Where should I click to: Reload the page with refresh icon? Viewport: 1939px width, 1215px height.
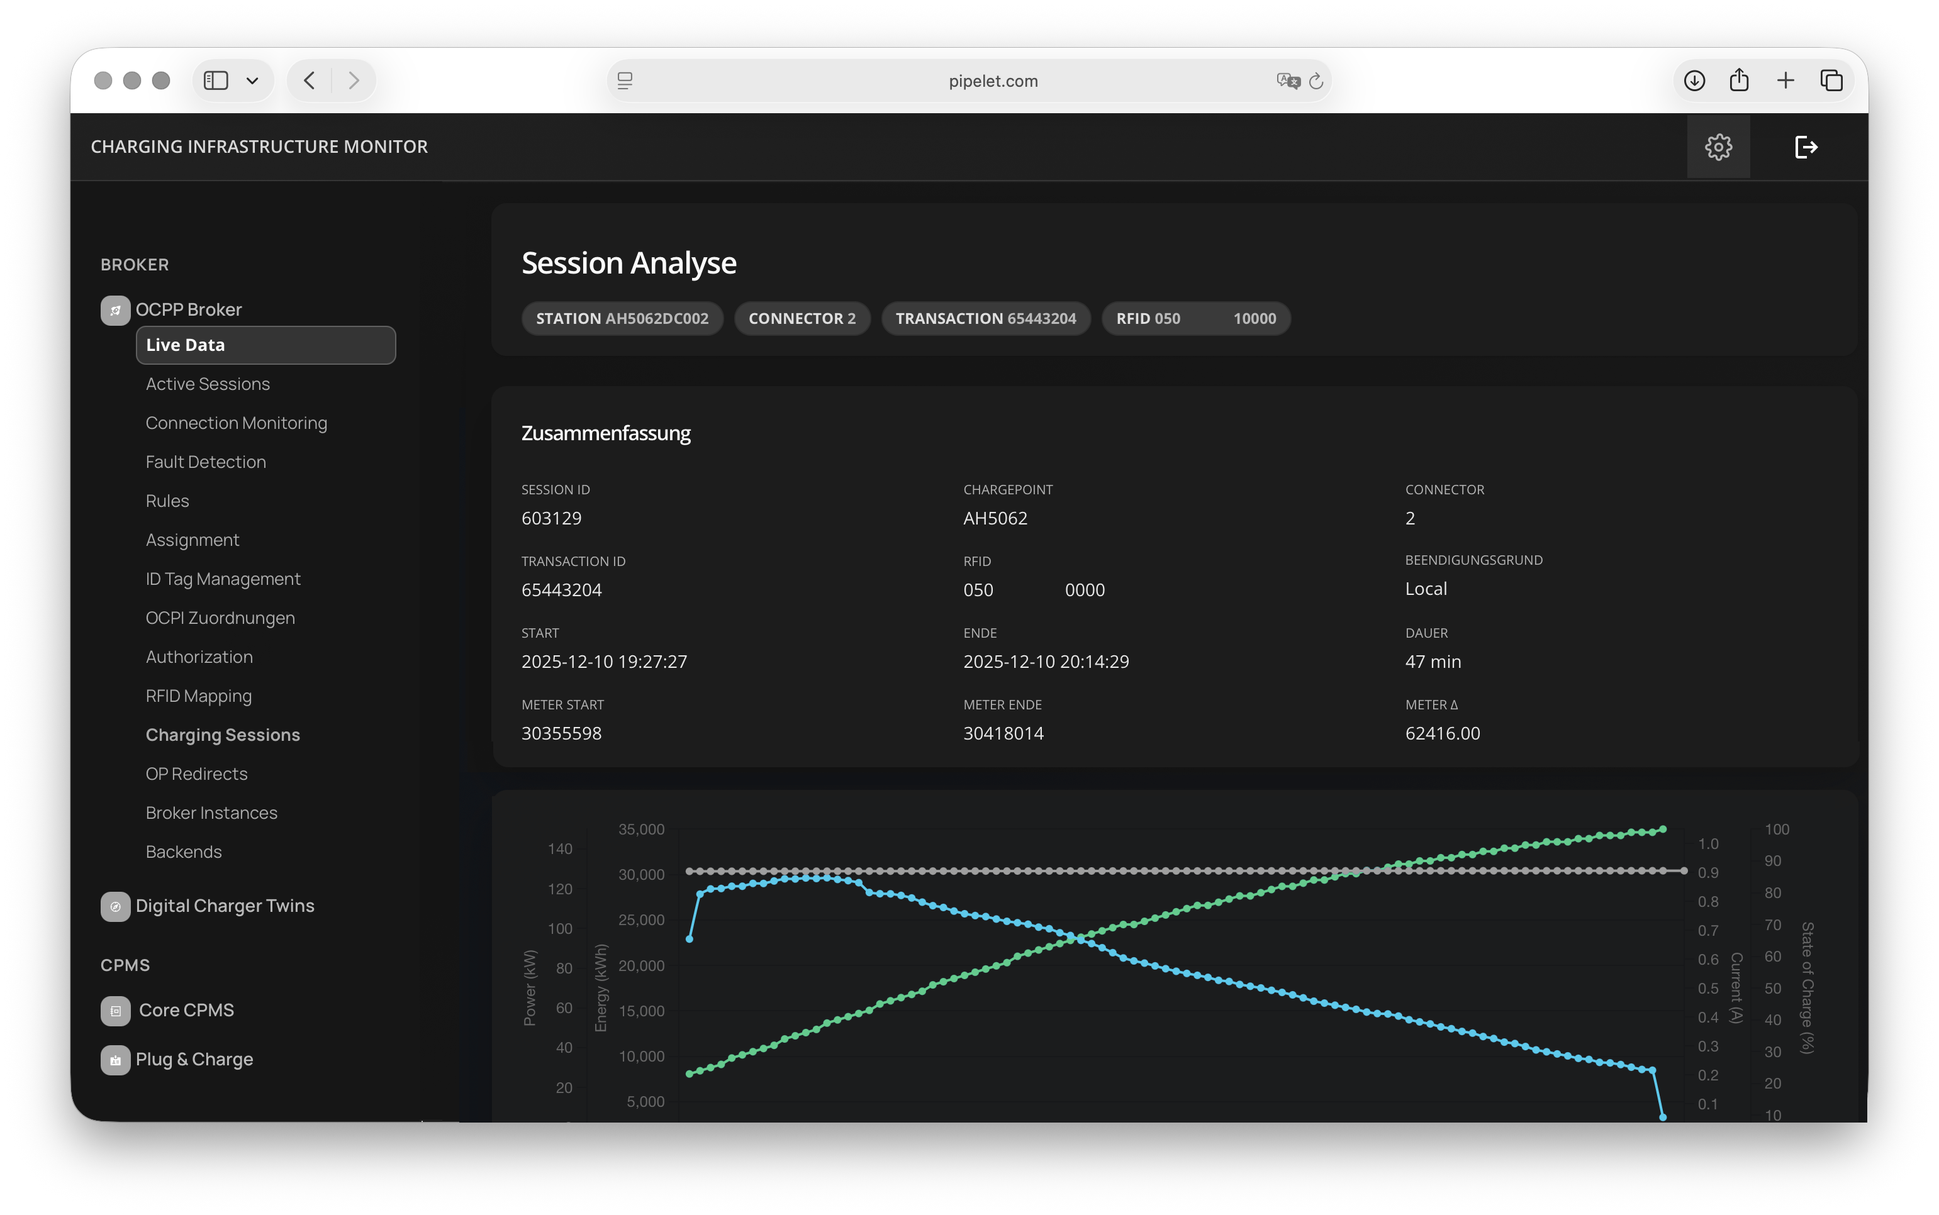[x=1316, y=81]
